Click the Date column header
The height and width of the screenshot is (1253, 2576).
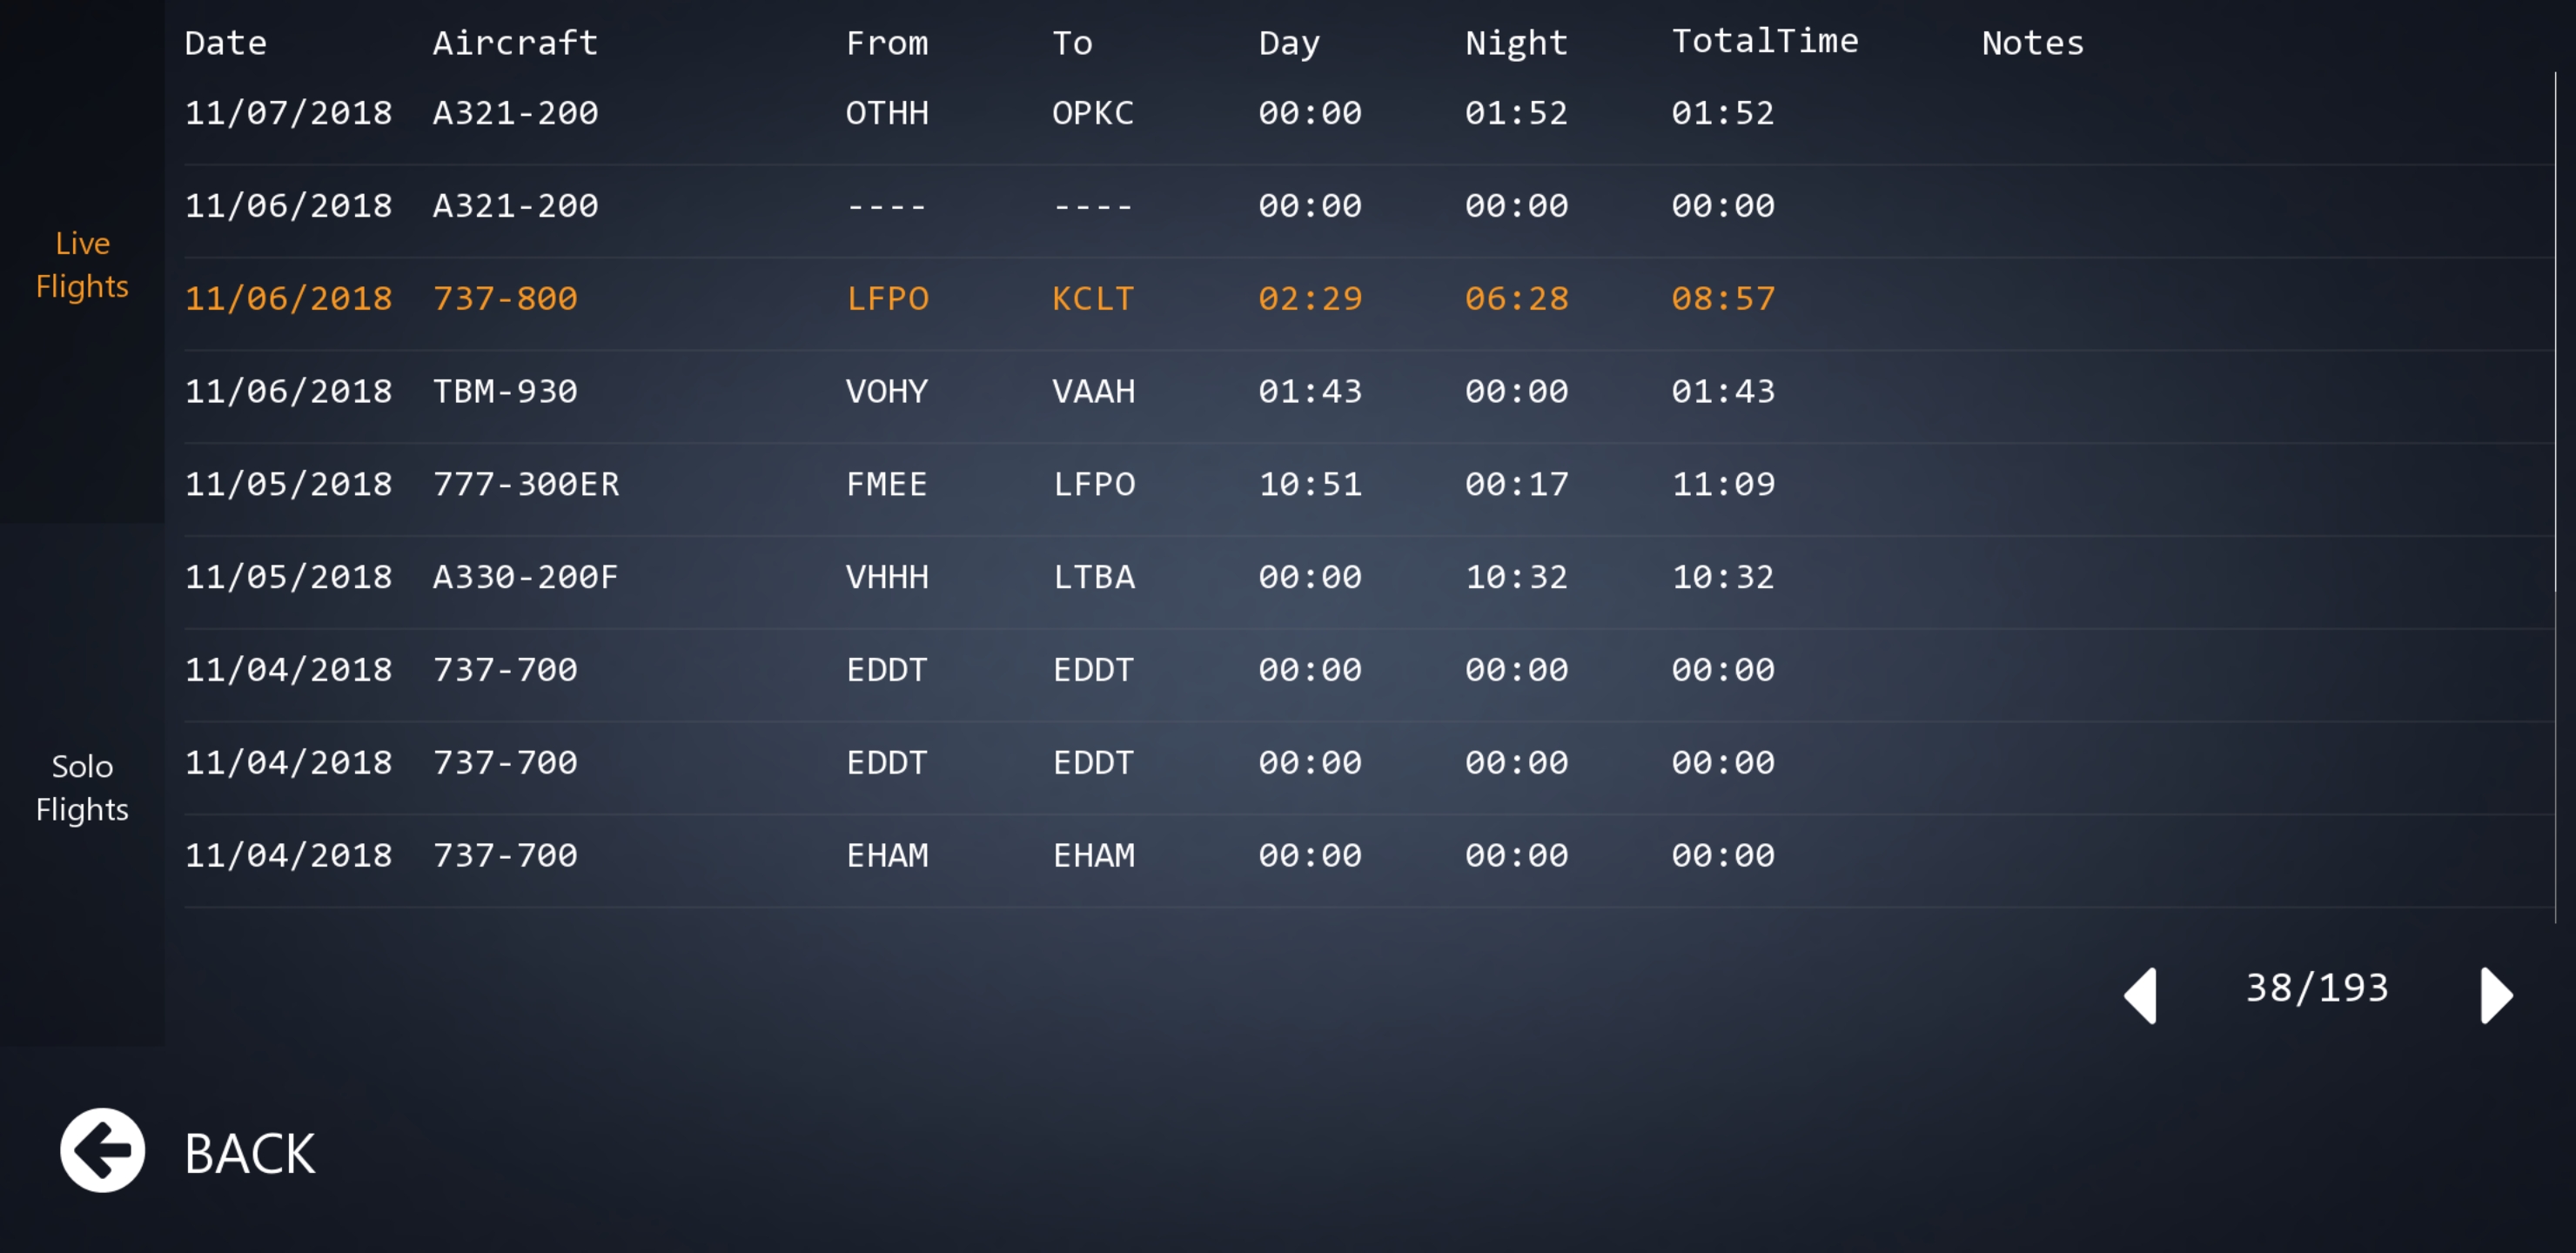click(225, 43)
